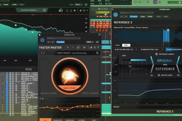Open Reference 3 preset dropdown (Manual)
182x121 pixels.
coord(136,13)
